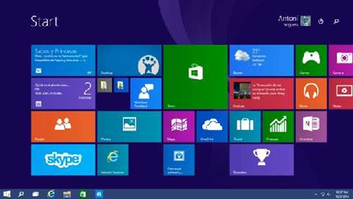Click the taskbar clock and date
The image size is (353, 199).
click(x=342, y=194)
